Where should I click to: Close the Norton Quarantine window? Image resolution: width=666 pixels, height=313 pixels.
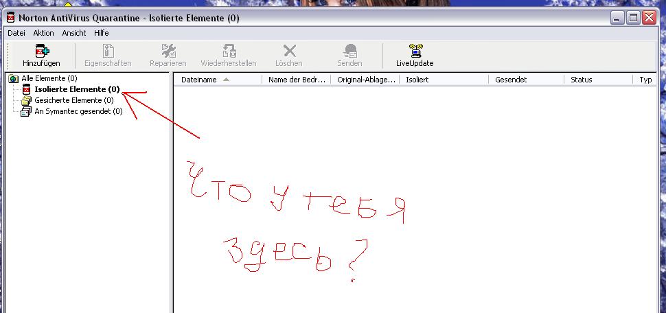click(649, 19)
